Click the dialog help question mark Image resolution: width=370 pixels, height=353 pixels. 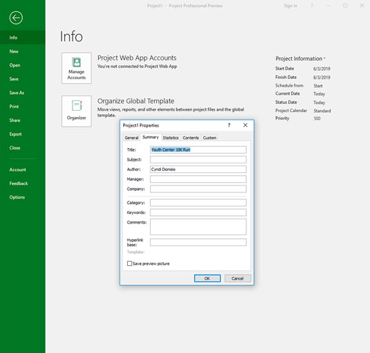coord(229,125)
